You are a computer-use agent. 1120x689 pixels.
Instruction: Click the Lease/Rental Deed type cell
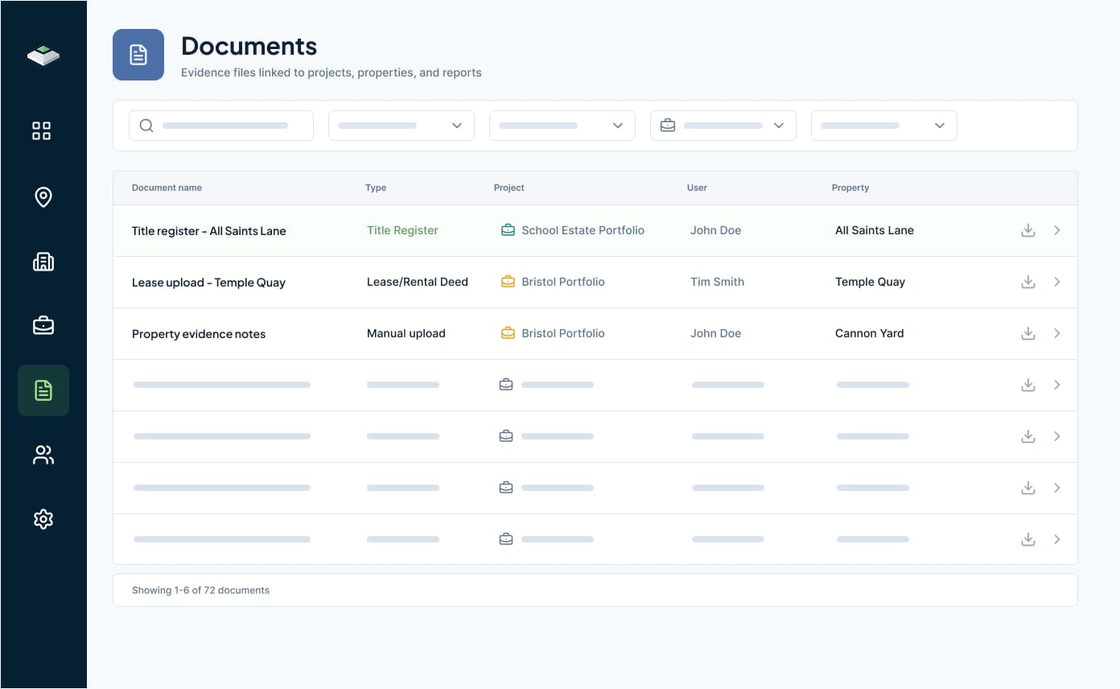click(418, 282)
